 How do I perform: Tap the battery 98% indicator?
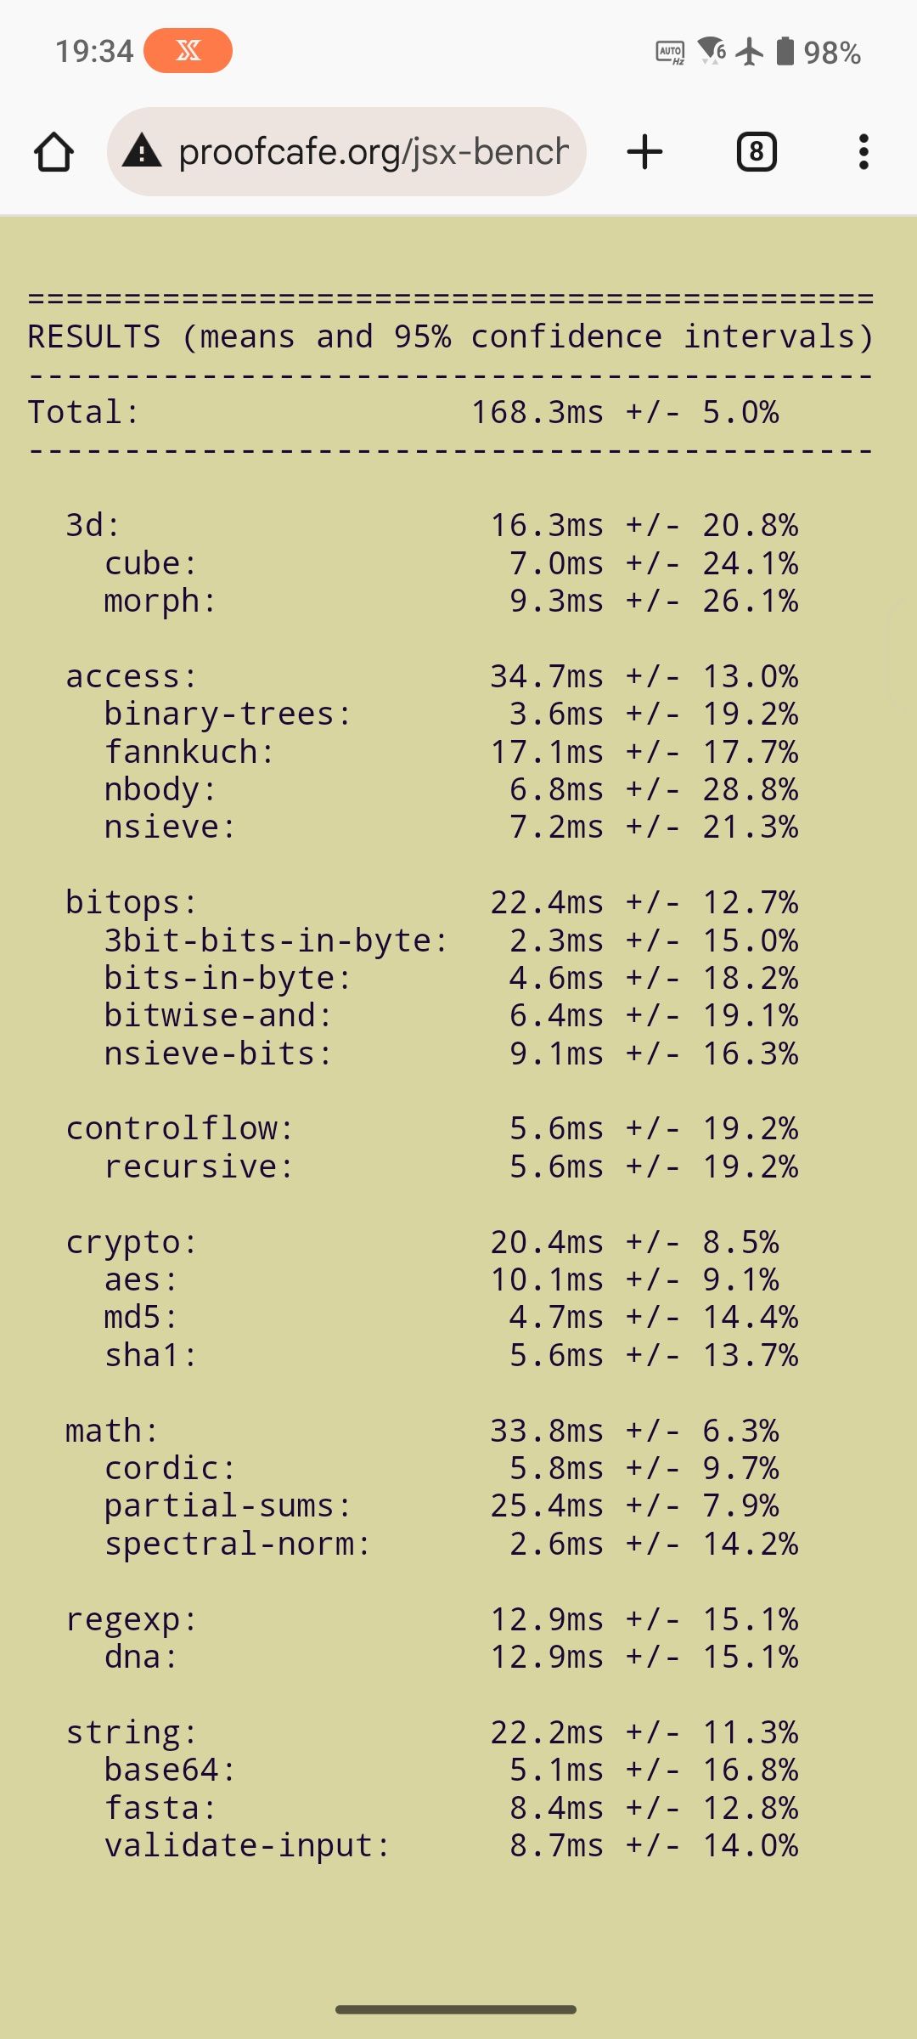819,52
